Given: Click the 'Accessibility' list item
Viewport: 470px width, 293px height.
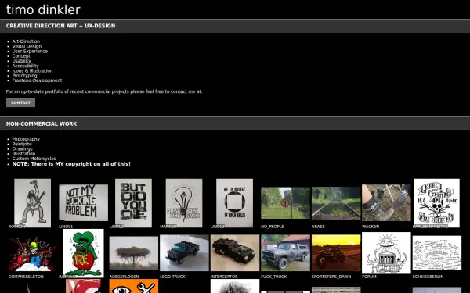Looking at the screenshot, I should point(26,66).
